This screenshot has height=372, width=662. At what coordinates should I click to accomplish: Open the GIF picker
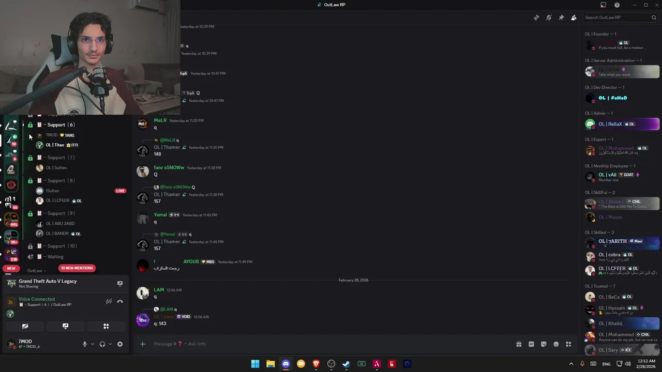pos(531,344)
